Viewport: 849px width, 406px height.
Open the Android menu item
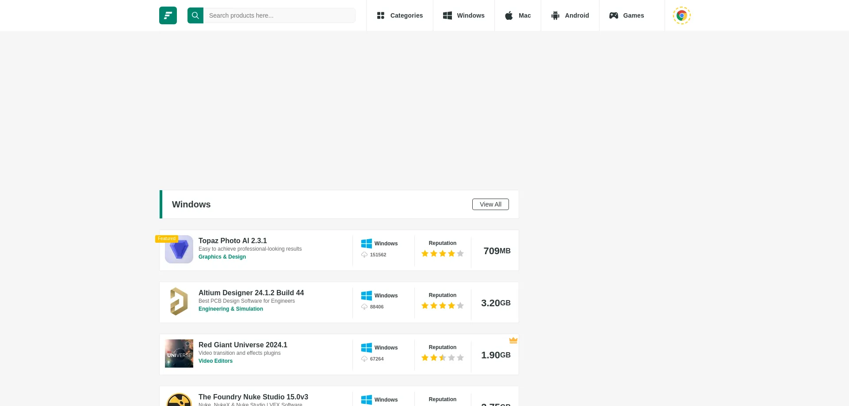pyautogui.click(x=570, y=15)
